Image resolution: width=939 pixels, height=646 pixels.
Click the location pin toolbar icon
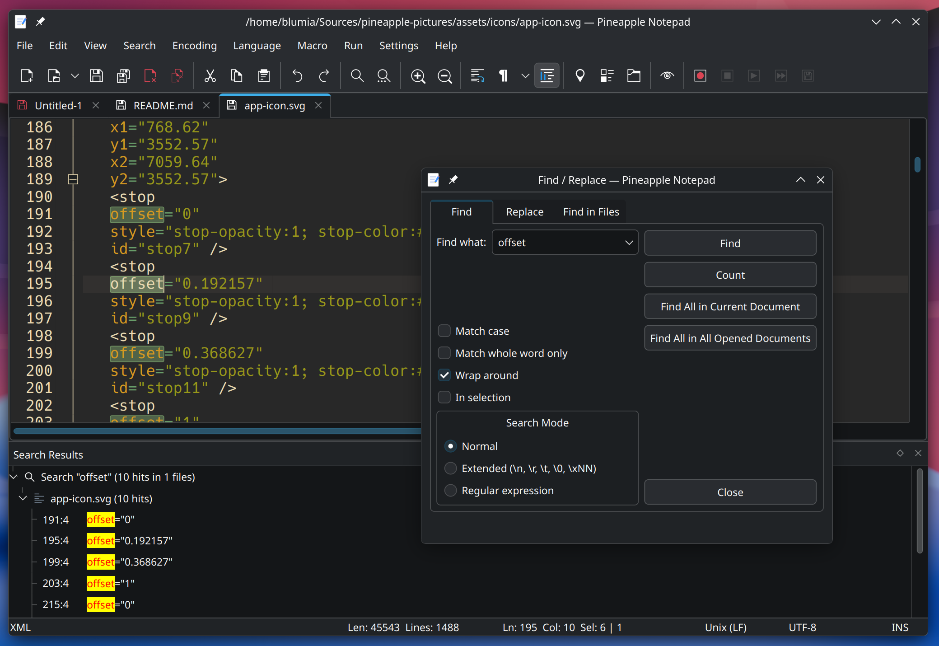pos(580,75)
